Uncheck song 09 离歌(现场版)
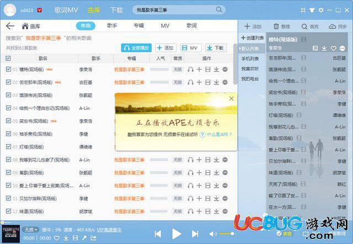Image resolution: width=353 pixels, height=244 pixels. click(x=8, y=173)
